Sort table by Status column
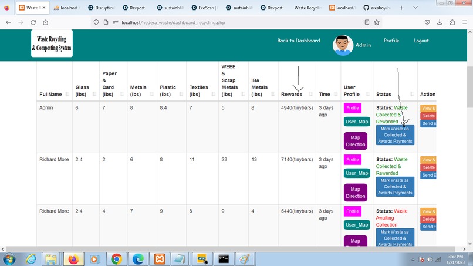The height and width of the screenshot is (266, 473). [395, 94]
